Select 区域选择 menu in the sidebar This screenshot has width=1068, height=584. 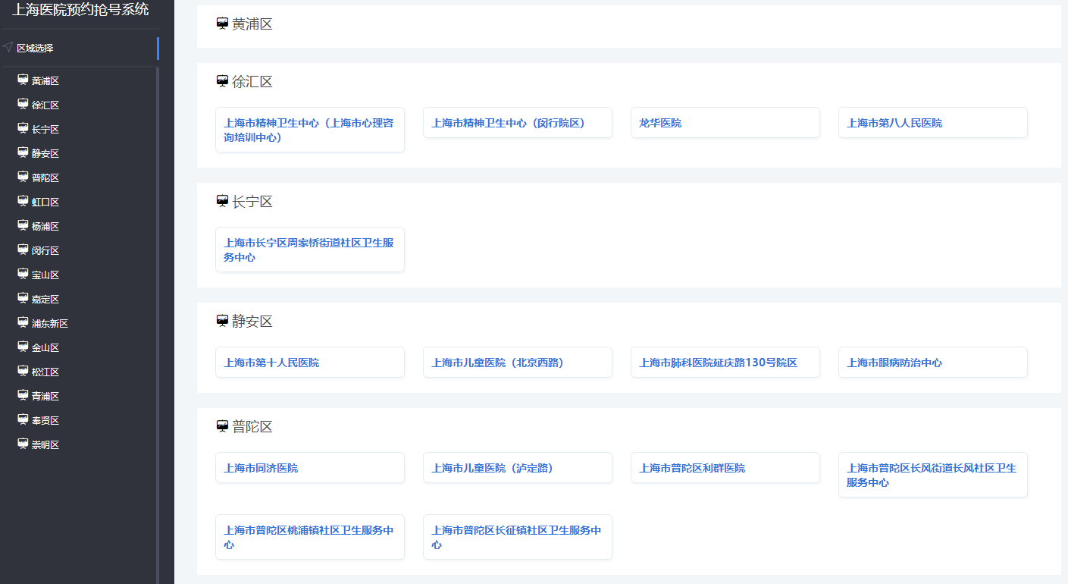click(x=35, y=48)
